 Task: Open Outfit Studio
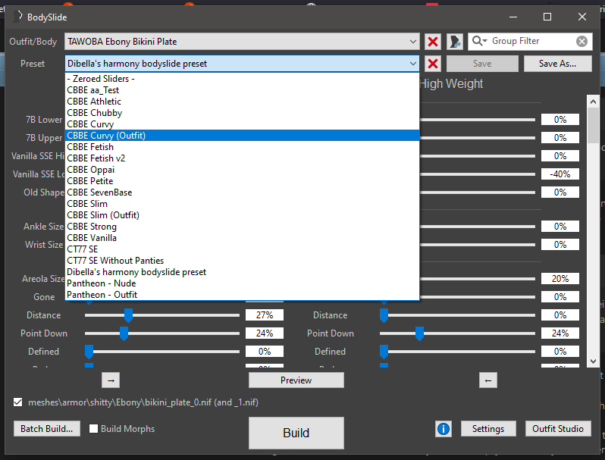pos(558,429)
